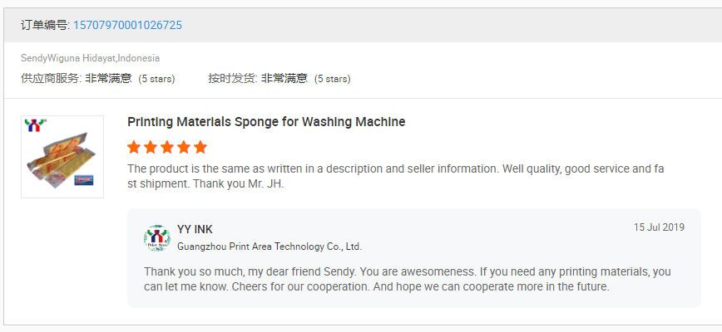Open order number 15707970001026725 link
This screenshot has height=332, width=722.
tap(127, 25)
